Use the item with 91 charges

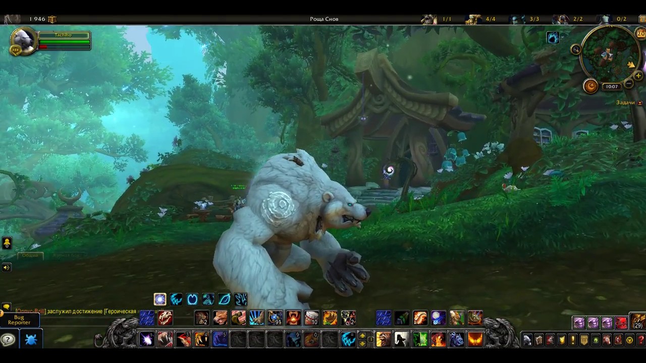tap(275, 318)
